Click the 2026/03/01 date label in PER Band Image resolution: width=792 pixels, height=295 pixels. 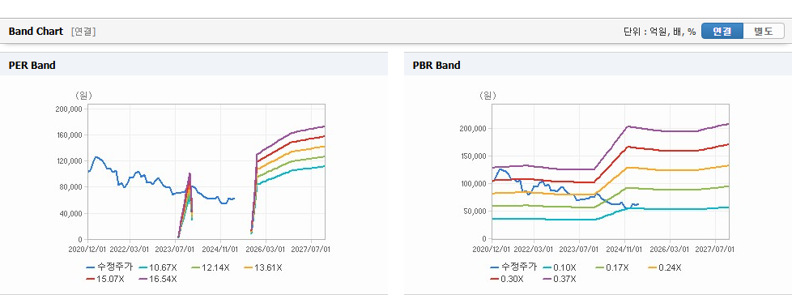pyautogui.click(x=266, y=249)
